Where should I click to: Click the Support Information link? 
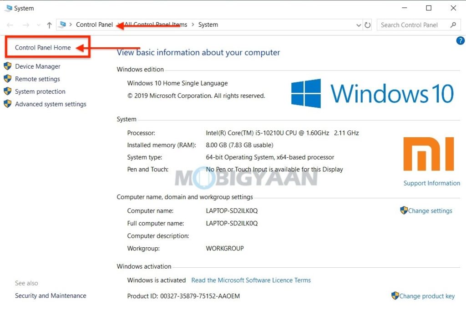[x=431, y=183]
